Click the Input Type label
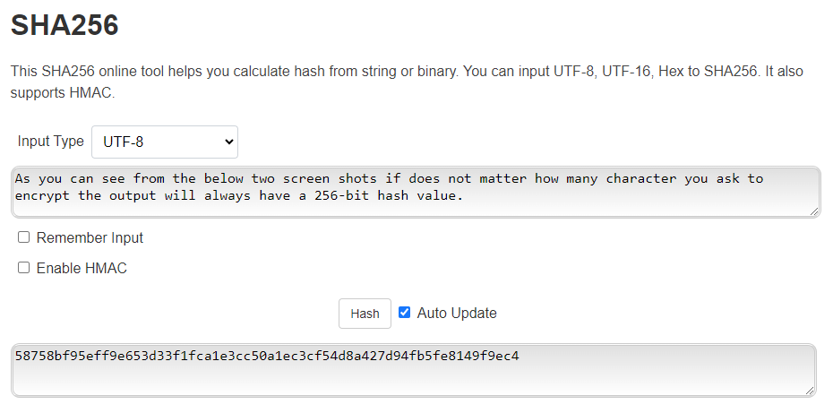 [50, 142]
